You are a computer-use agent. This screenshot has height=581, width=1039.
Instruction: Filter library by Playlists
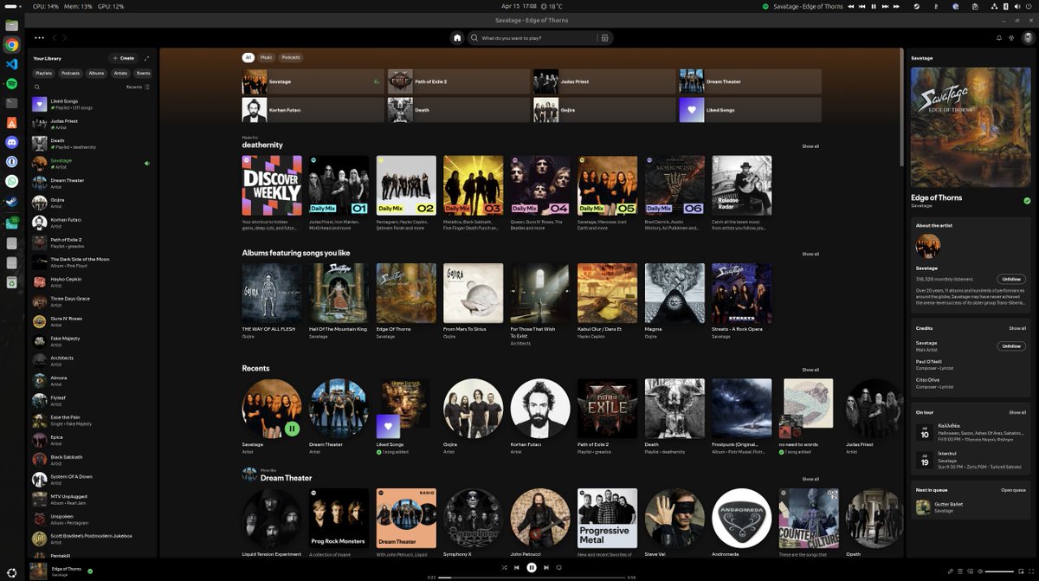(43, 74)
